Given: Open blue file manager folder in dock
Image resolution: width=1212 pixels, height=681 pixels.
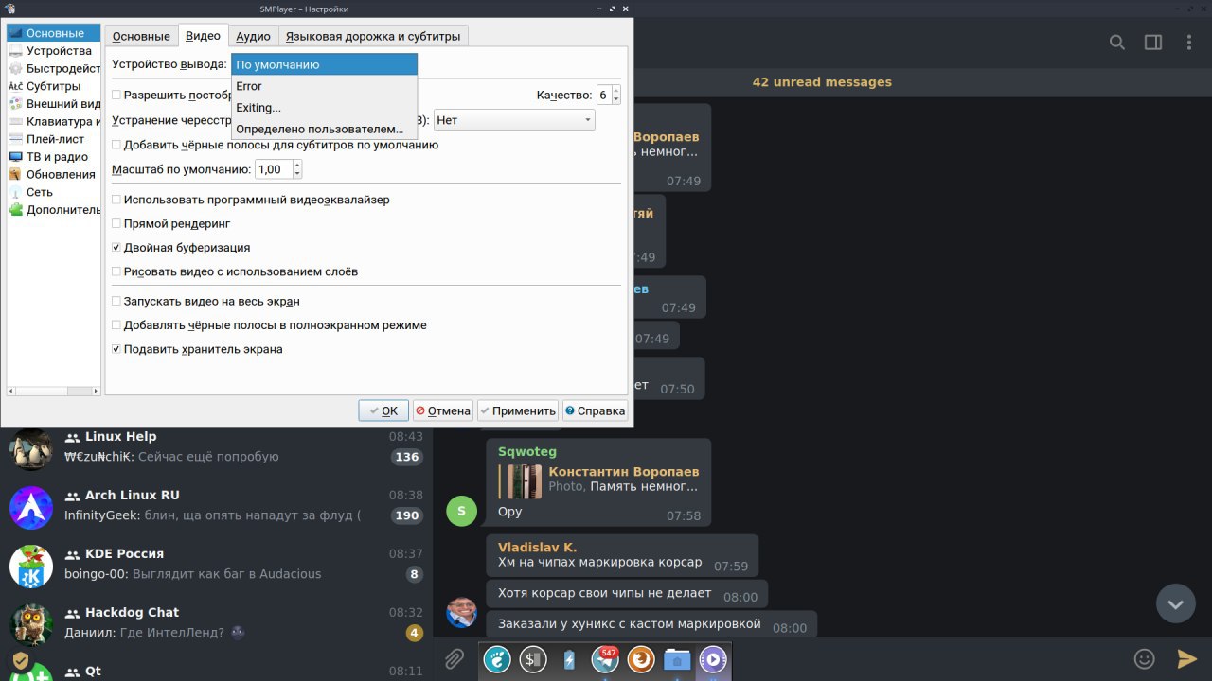Looking at the screenshot, I should pyautogui.click(x=677, y=659).
